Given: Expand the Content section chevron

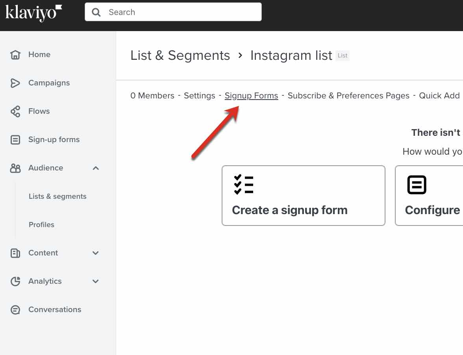Looking at the screenshot, I should [96, 253].
